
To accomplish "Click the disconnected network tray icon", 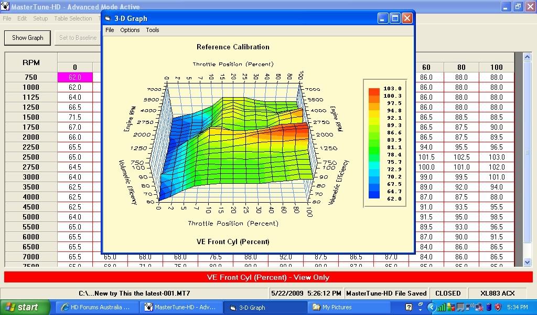I will click(x=479, y=307).
